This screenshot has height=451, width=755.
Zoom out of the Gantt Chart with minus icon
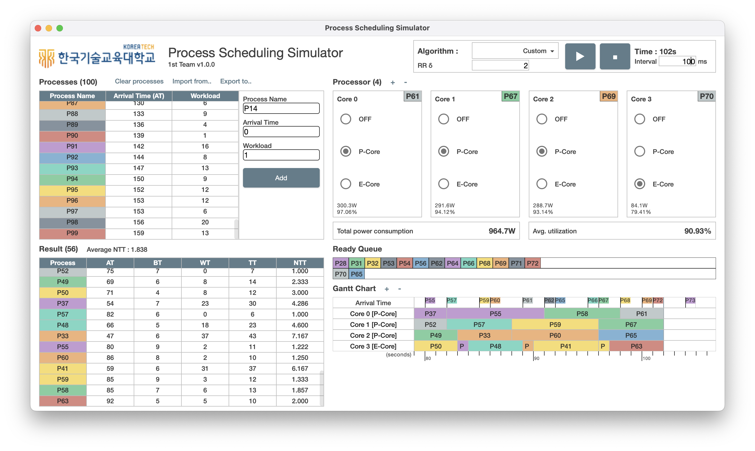[x=399, y=289]
